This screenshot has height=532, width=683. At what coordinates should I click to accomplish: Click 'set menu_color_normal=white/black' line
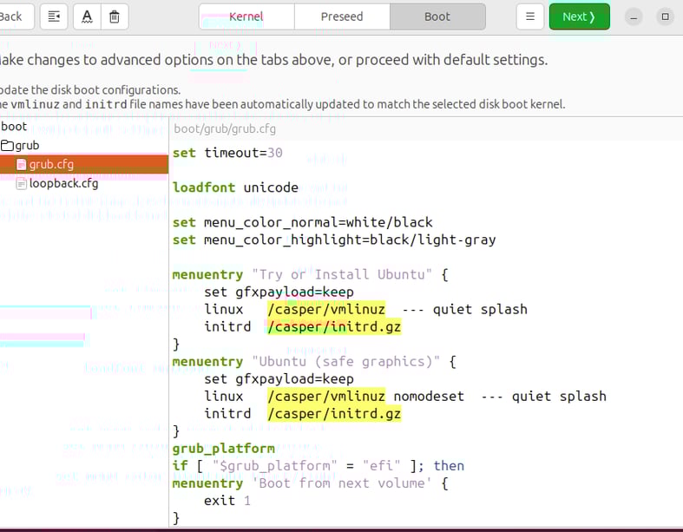(x=303, y=223)
